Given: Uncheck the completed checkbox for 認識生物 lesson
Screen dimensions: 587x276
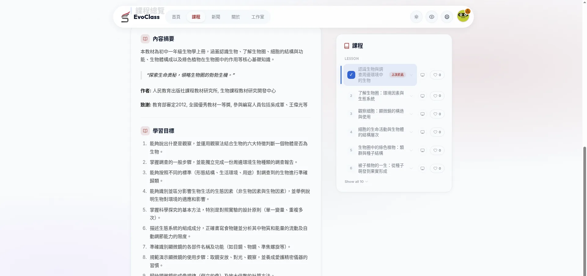Looking at the screenshot, I should pos(351,75).
